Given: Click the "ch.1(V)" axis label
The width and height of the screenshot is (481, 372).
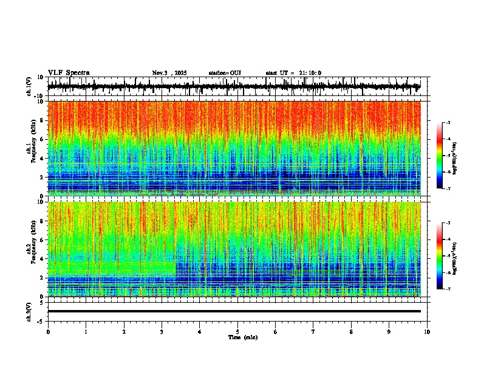Looking at the screenshot, I should (29, 86).
